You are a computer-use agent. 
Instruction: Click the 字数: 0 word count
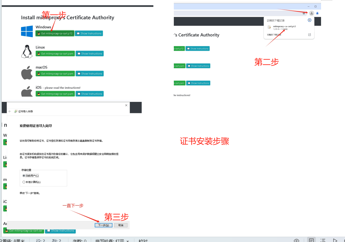tap(79, 241)
